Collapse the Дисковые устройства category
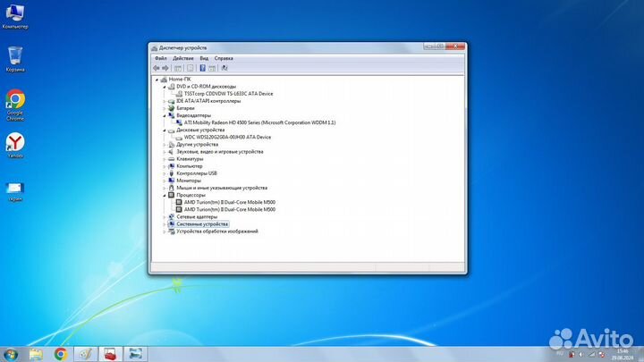 click(x=165, y=130)
